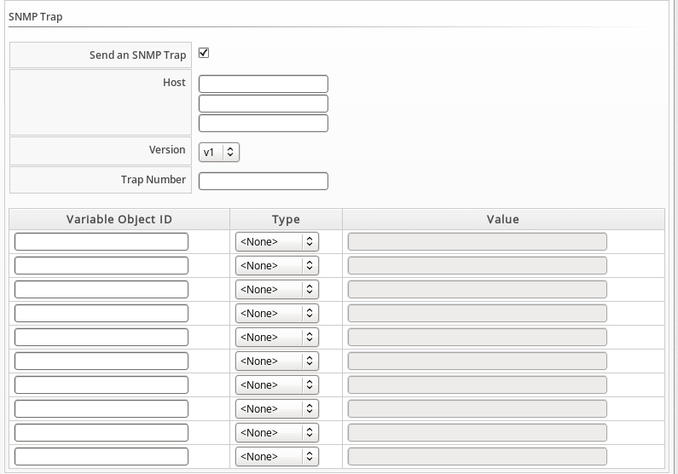The height and width of the screenshot is (474, 678).
Task: Expand the Type dropdown in the fifth row
Action: (x=276, y=338)
